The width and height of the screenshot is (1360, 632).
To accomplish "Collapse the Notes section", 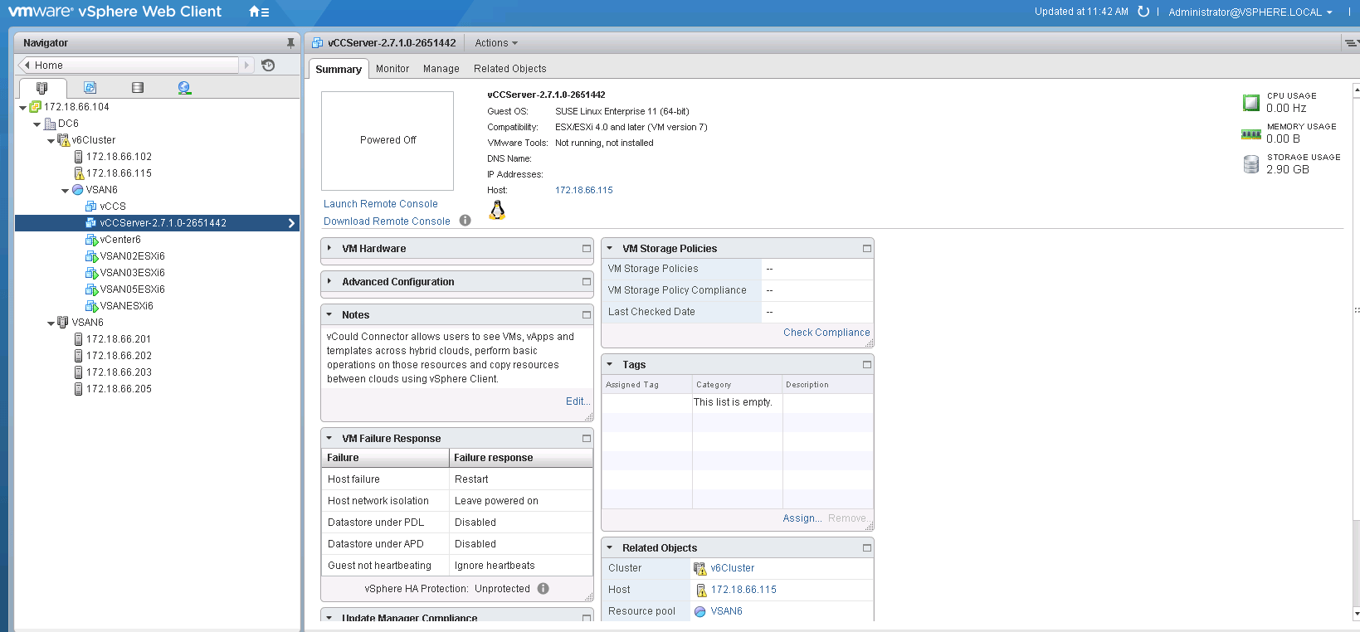I will [329, 314].
